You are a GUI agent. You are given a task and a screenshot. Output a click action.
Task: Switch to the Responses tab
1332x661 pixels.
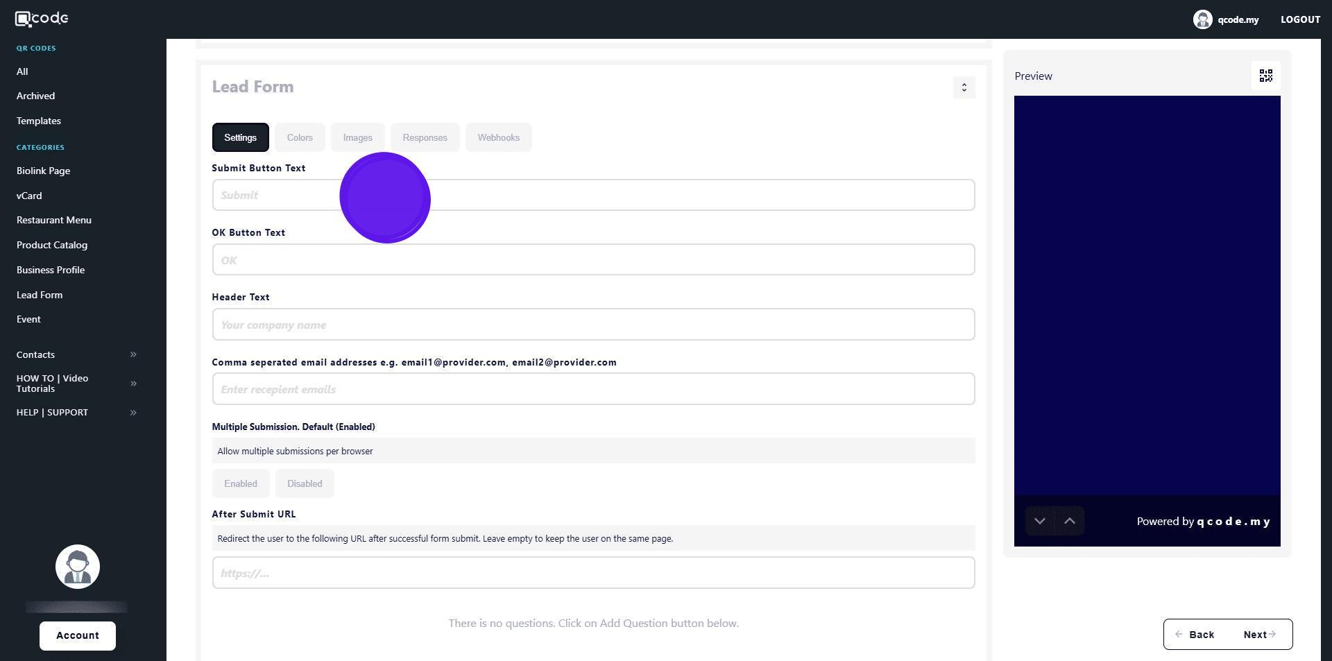coord(425,137)
